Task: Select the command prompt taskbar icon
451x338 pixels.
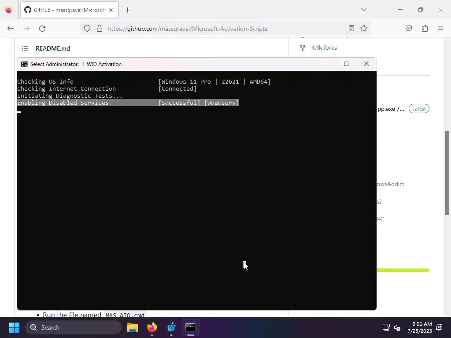Action: point(190,327)
